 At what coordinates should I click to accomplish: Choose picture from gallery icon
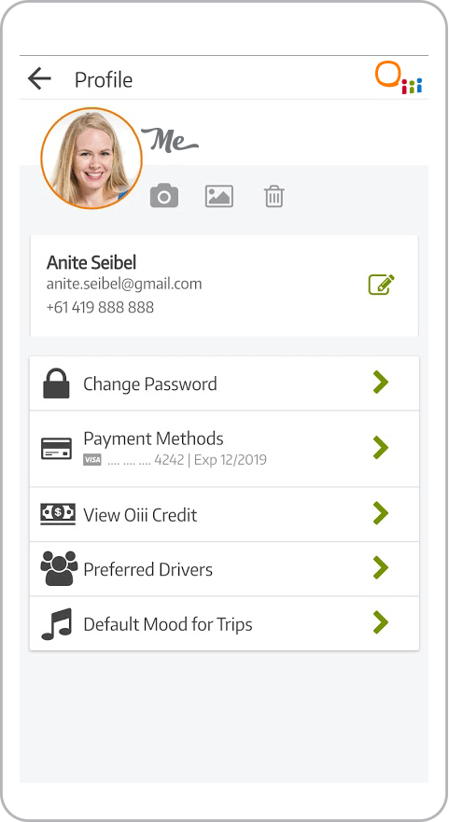coord(218,196)
